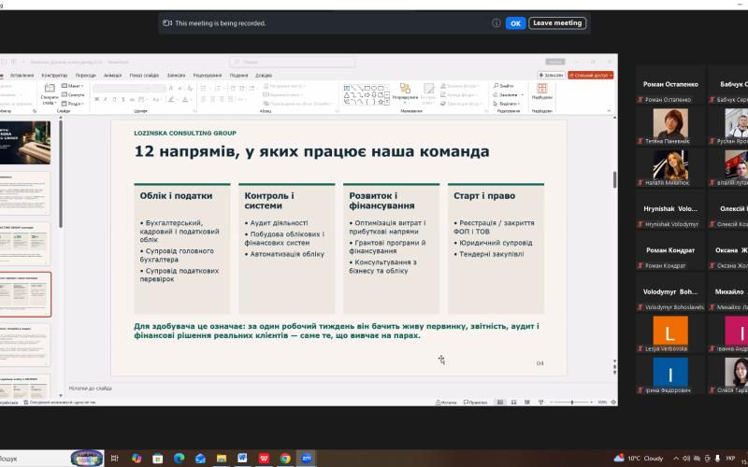Open the font name combo box
This screenshot has width=748, height=467.
(x=122, y=88)
